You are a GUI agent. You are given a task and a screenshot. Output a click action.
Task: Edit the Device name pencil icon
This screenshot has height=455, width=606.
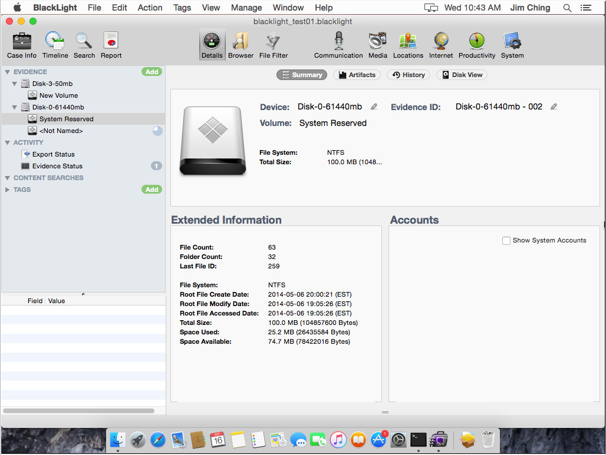pos(374,107)
